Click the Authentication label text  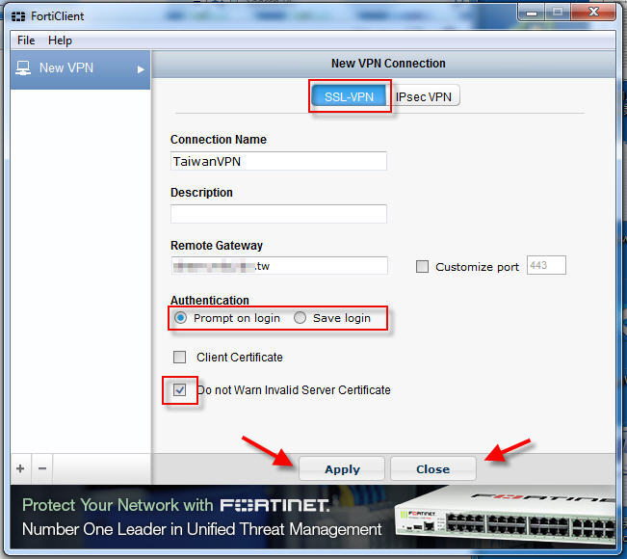(210, 300)
